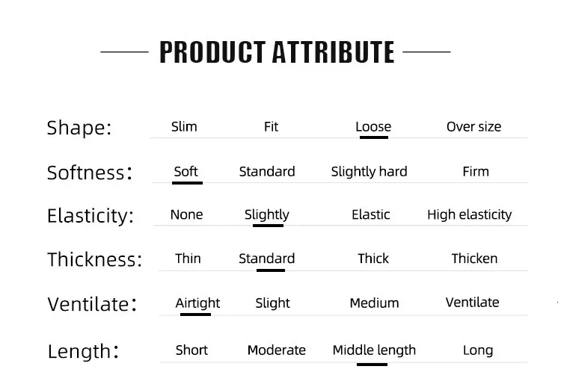Viewport: 561px width, 381px height.
Task: Pick the High elasticity option
Action: click(469, 215)
